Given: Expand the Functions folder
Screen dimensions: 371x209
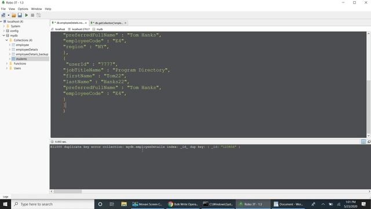Looking at the screenshot, I should [7, 63].
